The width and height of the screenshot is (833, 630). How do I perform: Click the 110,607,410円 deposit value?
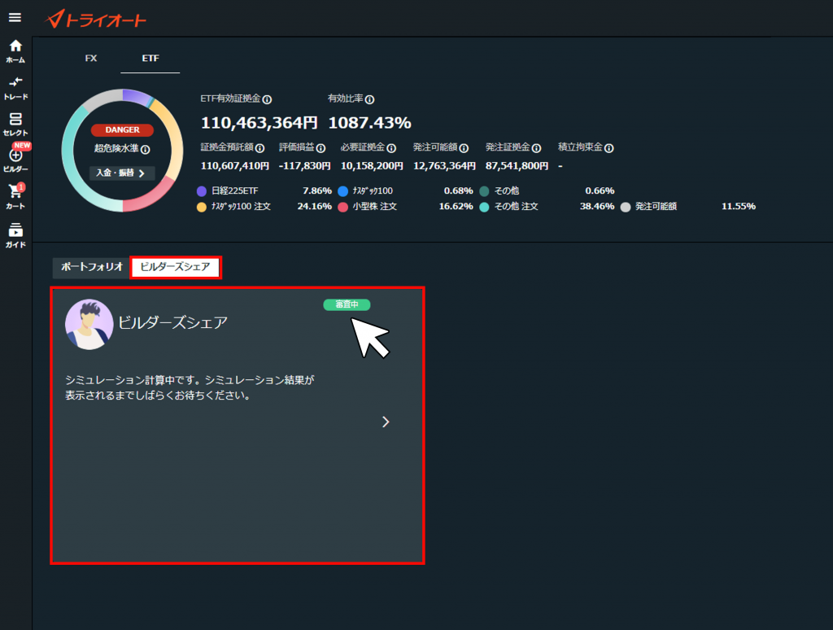tap(235, 166)
